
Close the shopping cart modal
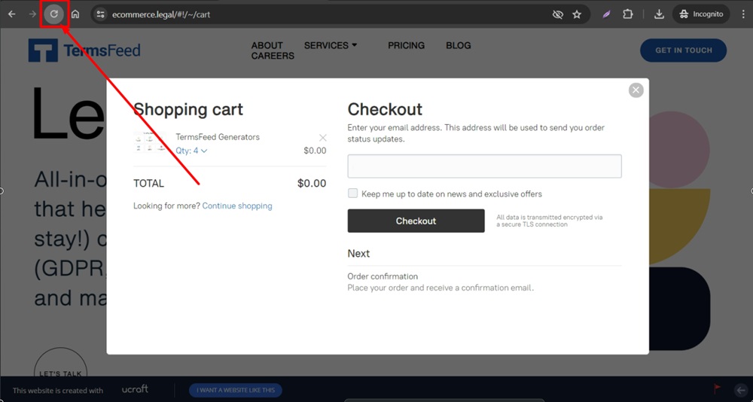636,90
